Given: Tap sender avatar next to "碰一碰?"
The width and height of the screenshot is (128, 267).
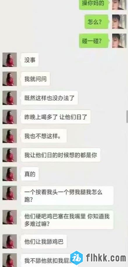Looking at the screenshot, I should tap(119, 41).
